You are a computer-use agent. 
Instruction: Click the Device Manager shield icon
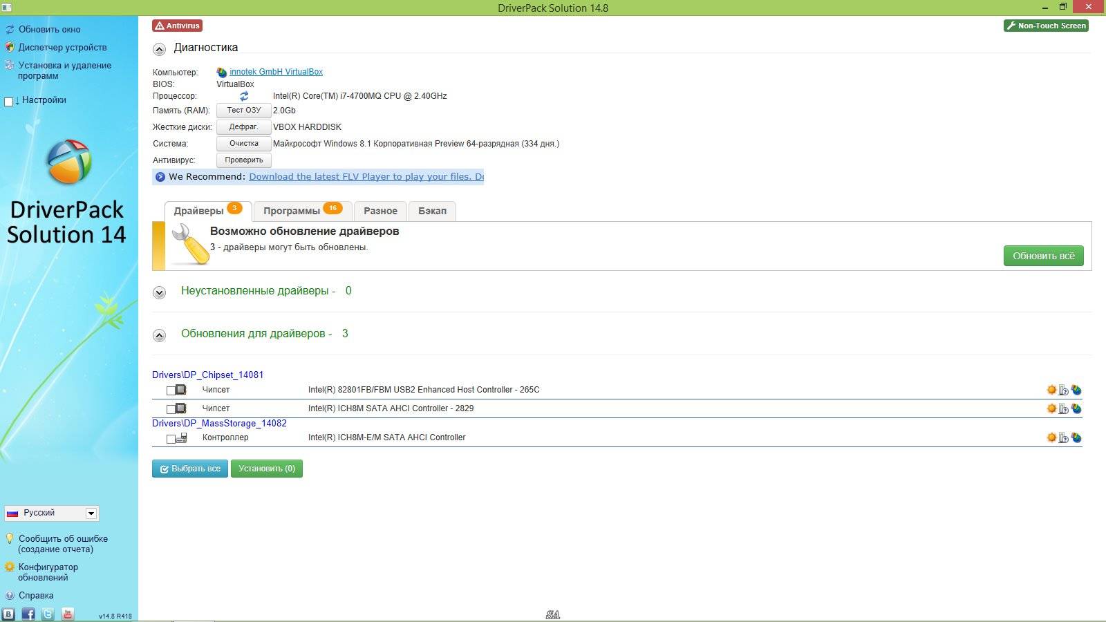(x=10, y=48)
